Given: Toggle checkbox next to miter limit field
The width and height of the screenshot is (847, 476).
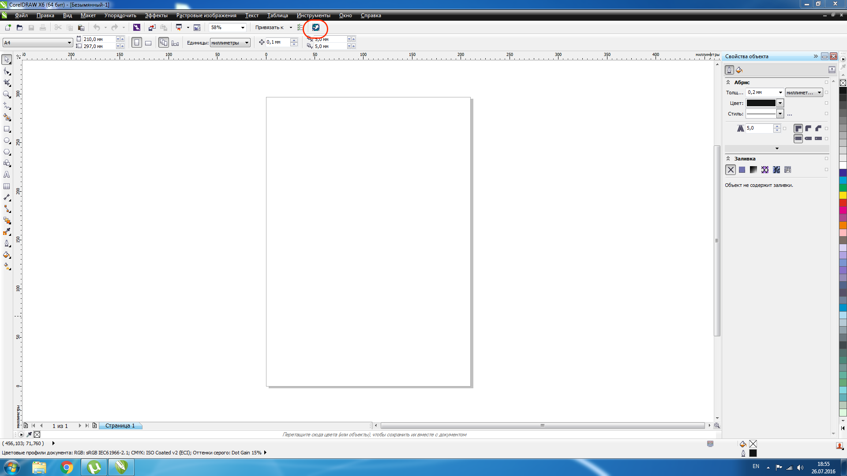Looking at the screenshot, I should coord(785,128).
